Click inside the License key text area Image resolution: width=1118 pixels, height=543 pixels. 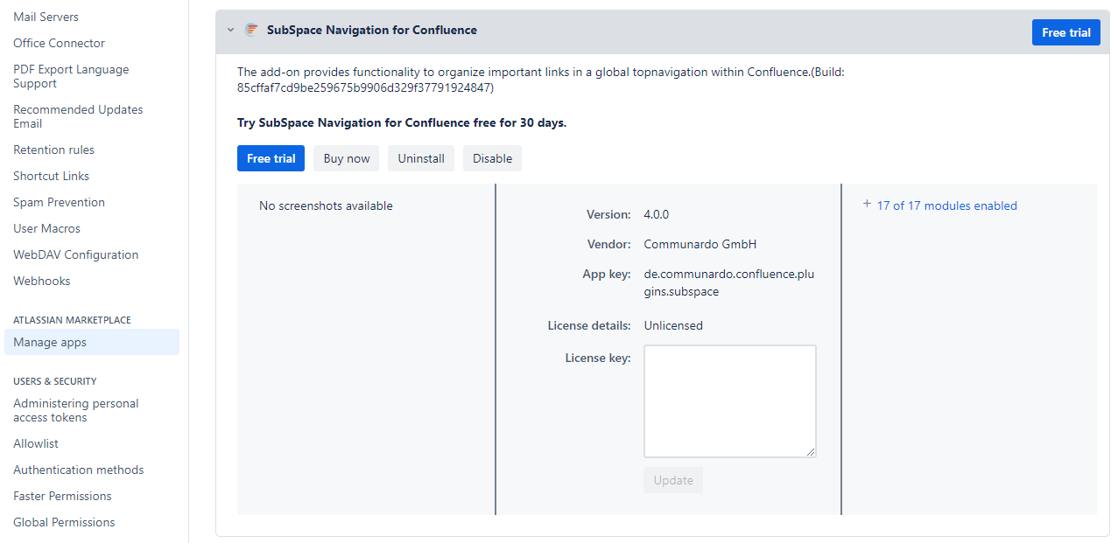[x=729, y=400]
